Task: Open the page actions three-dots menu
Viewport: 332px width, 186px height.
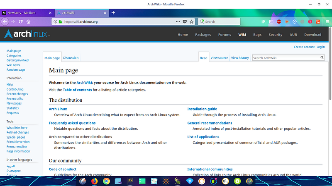Action: point(178,21)
